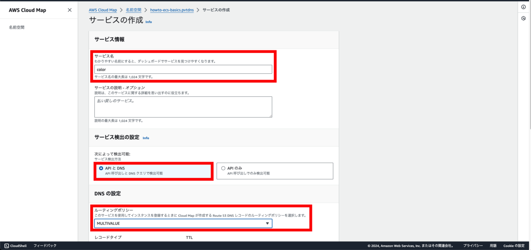531x250 pixels.
Task: Click the レコードタイプ label
Action: click(x=108, y=238)
